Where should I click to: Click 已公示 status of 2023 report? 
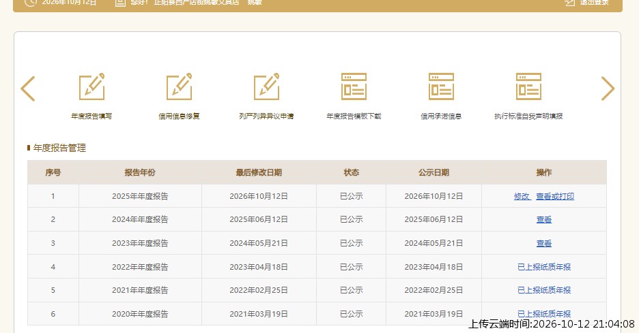point(352,243)
